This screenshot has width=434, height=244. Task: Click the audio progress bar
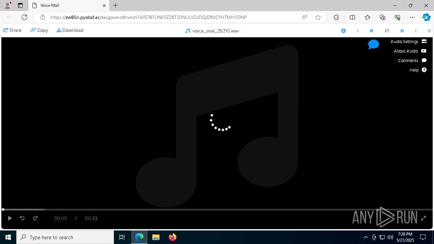point(217,209)
